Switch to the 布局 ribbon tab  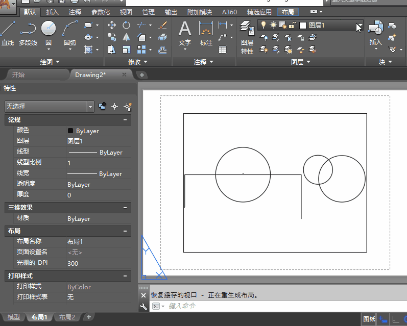pos(288,12)
